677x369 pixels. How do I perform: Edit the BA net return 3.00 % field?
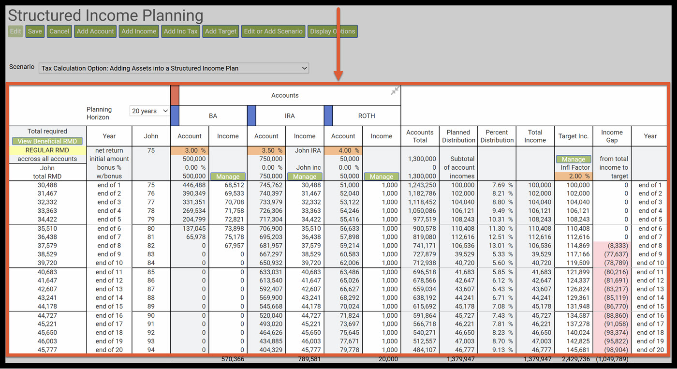pyautogui.click(x=190, y=150)
